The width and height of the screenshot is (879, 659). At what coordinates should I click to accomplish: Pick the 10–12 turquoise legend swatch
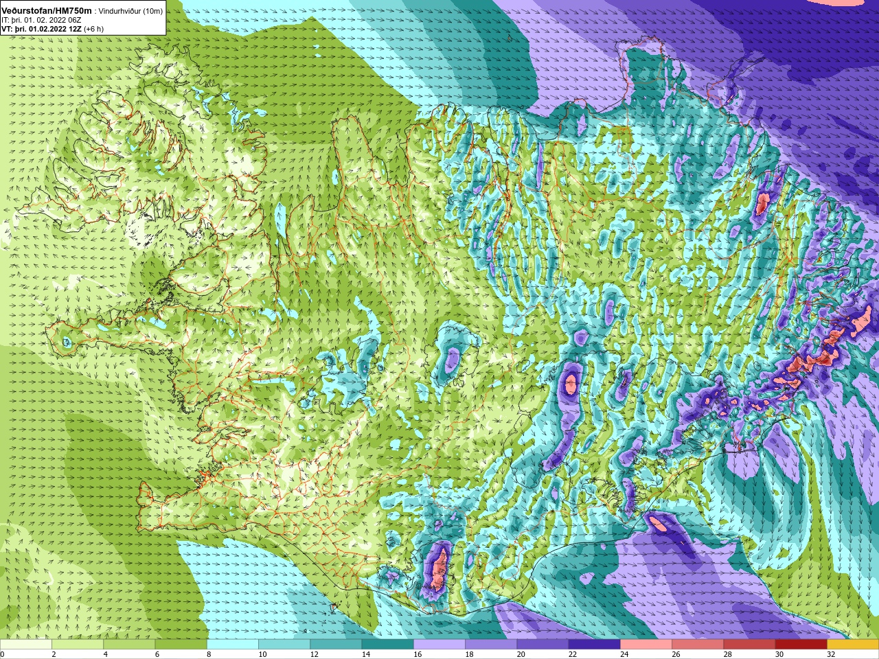284,645
